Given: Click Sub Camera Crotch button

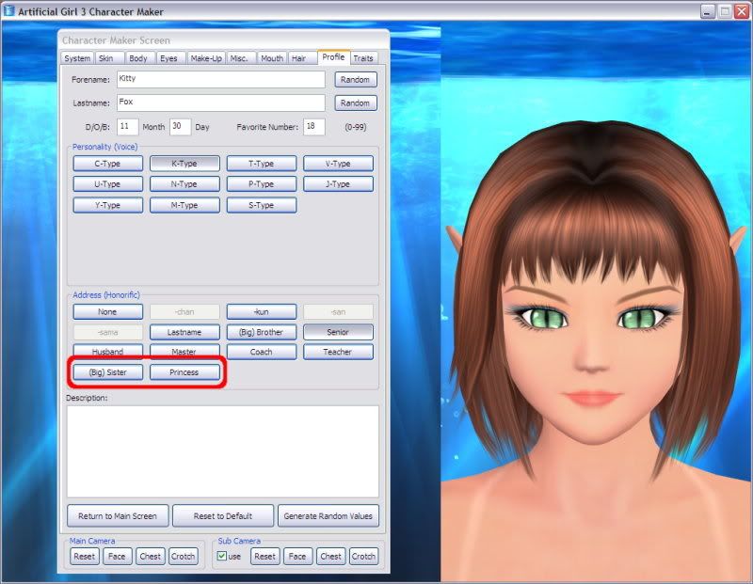Looking at the screenshot, I should (363, 557).
